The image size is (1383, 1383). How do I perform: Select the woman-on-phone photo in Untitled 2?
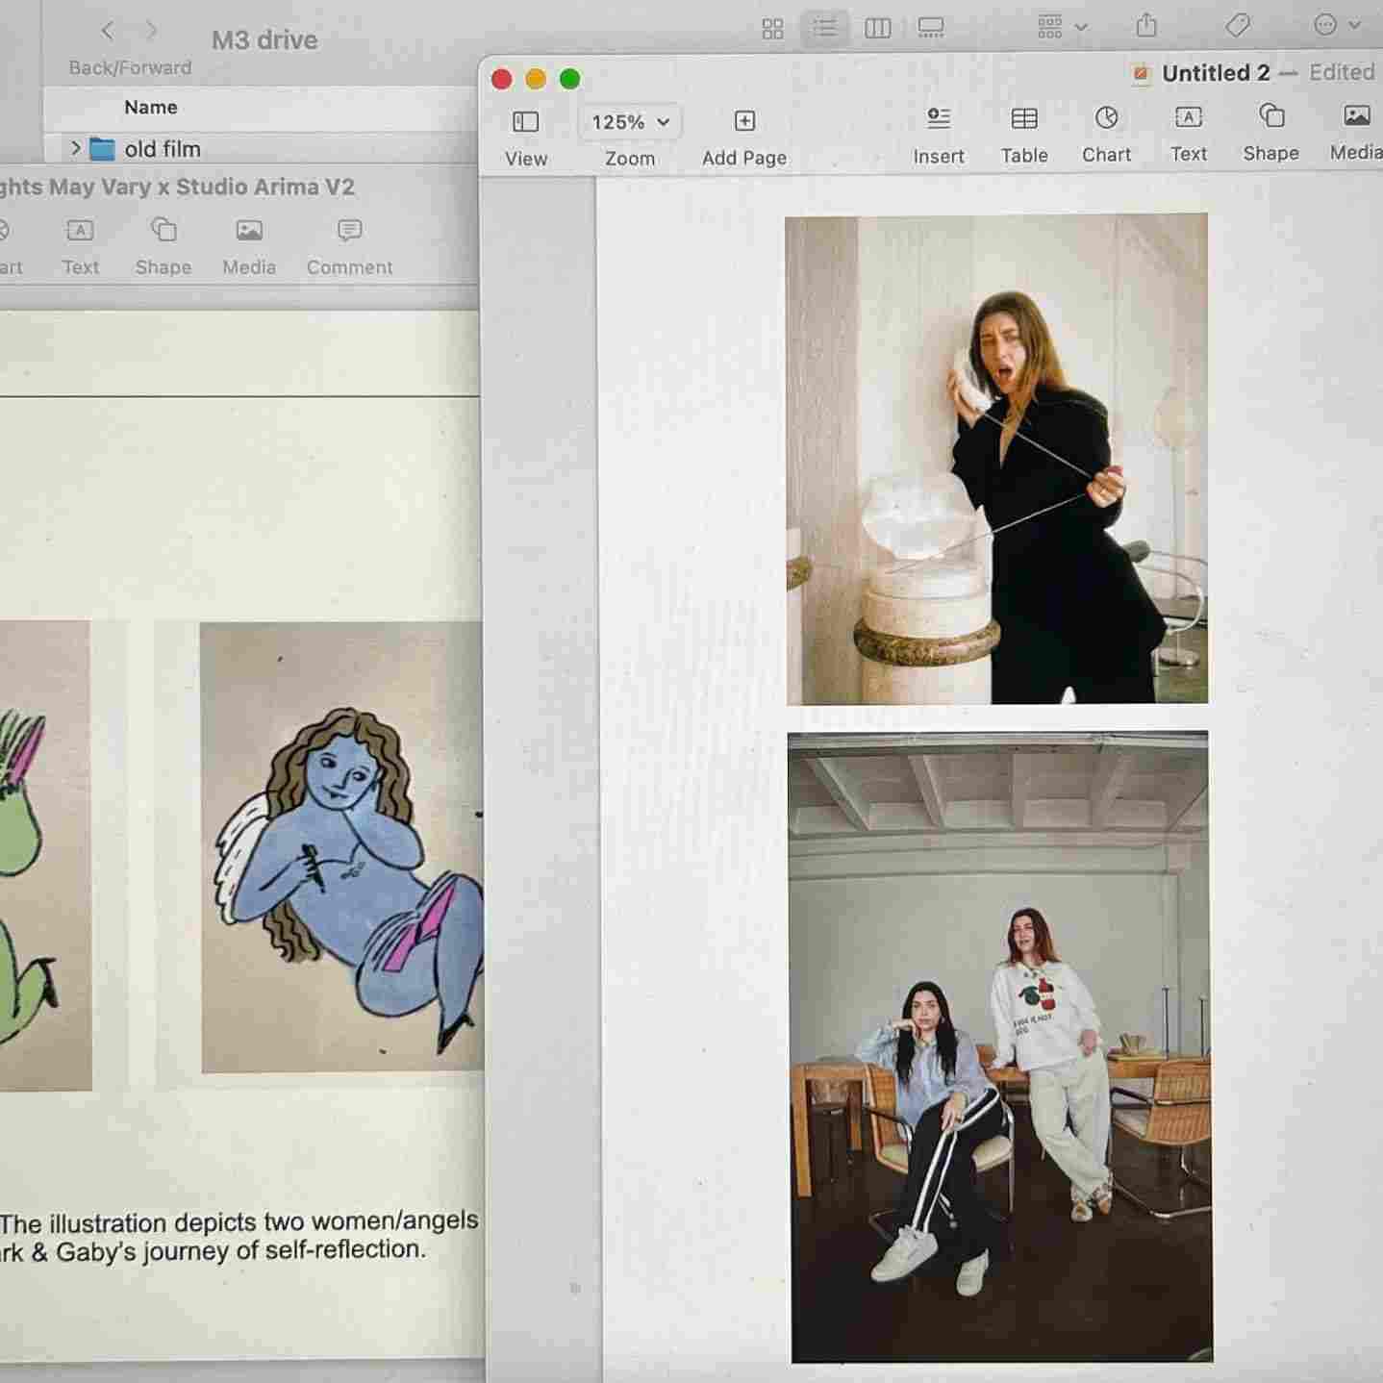click(x=996, y=459)
